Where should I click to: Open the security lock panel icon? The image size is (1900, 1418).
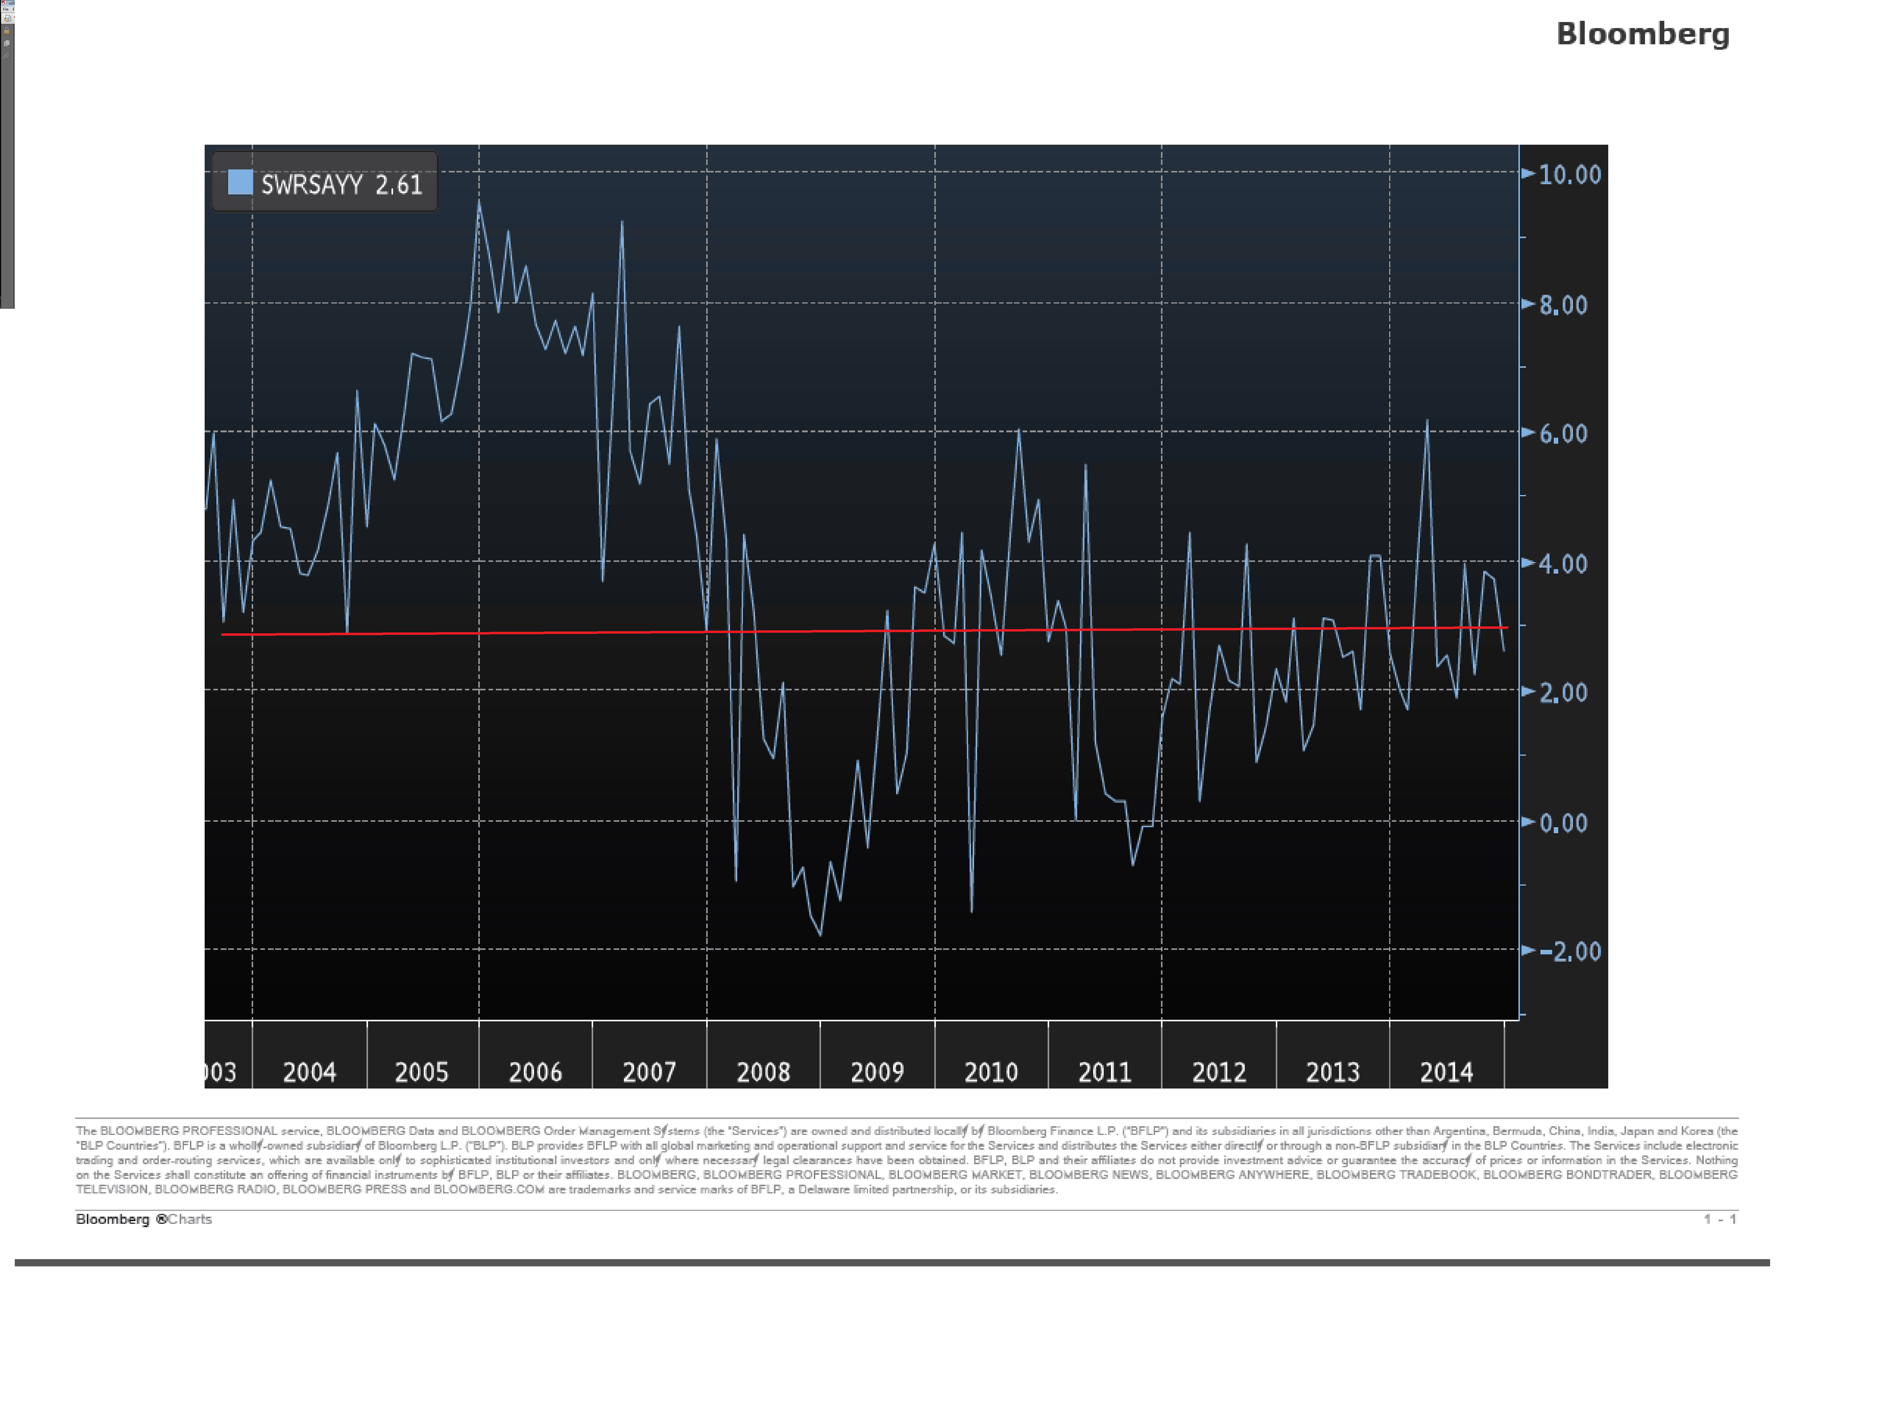point(7,31)
